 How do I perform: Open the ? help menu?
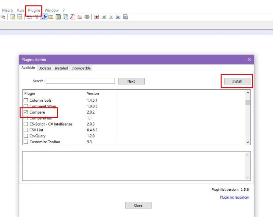(64, 10)
